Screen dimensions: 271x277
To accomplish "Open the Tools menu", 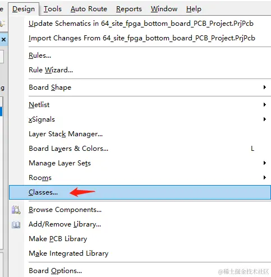I will coord(53,9).
